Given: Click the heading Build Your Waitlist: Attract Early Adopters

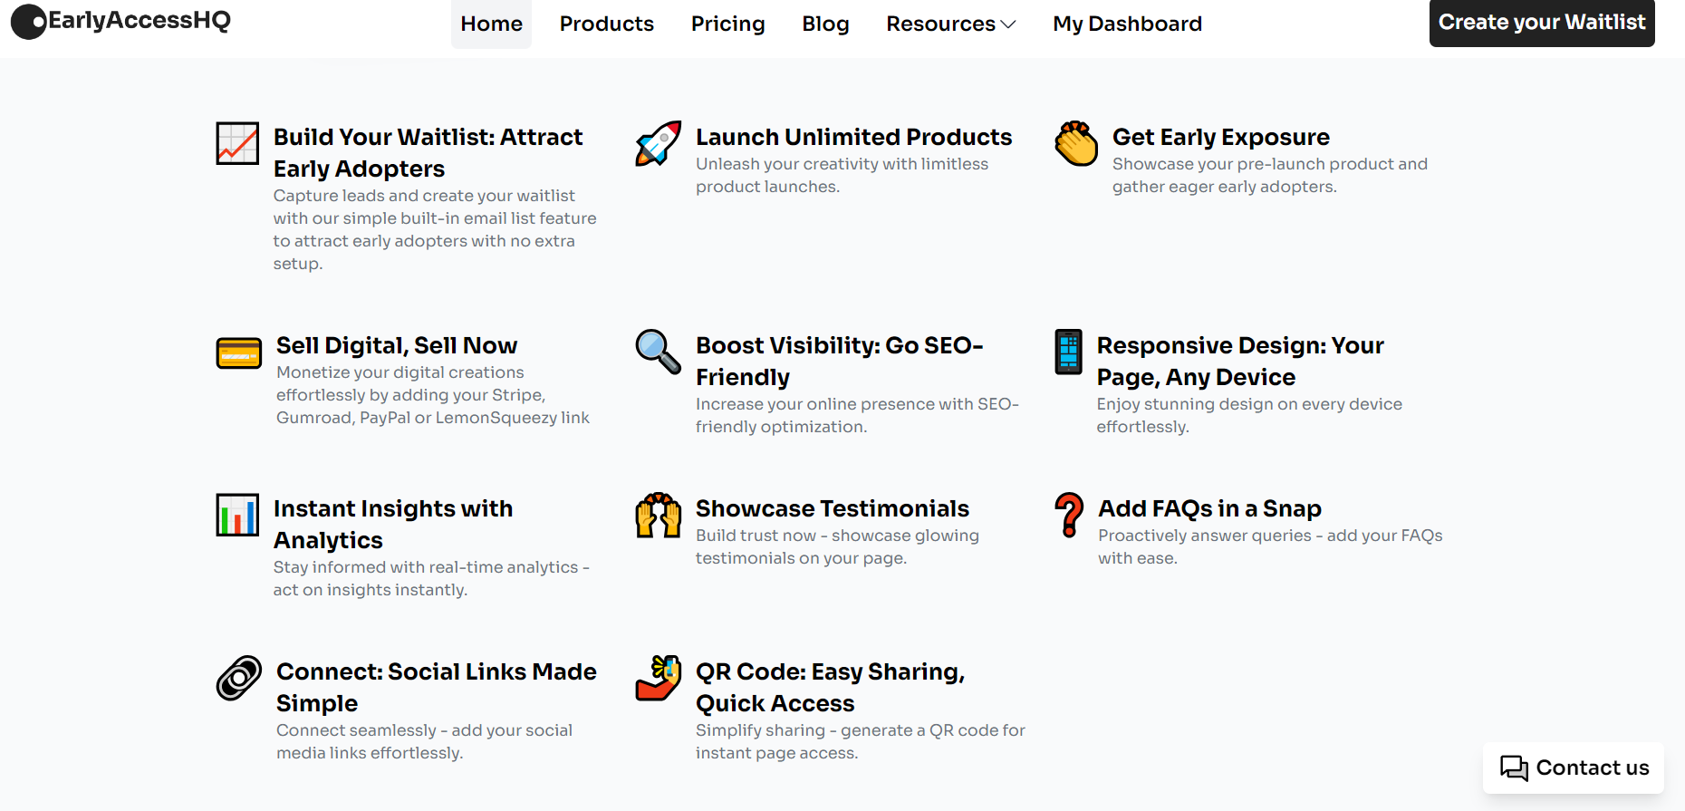Looking at the screenshot, I should tap(428, 152).
